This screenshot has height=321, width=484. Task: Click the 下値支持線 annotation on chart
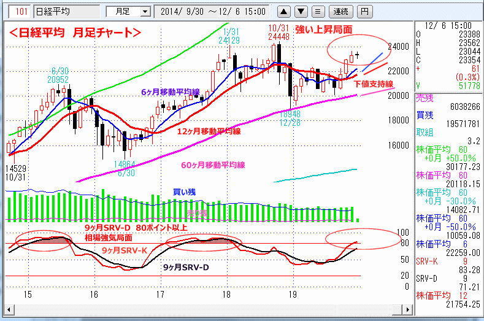point(374,83)
